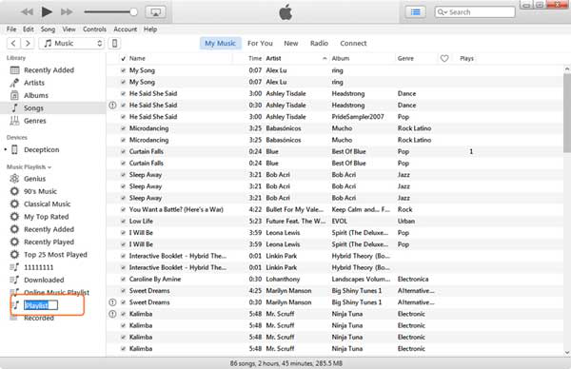Uncheck the Sweet Dreams 4:25 checkbox
The width and height of the screenshot is (571, 369).
coord(124,291)
